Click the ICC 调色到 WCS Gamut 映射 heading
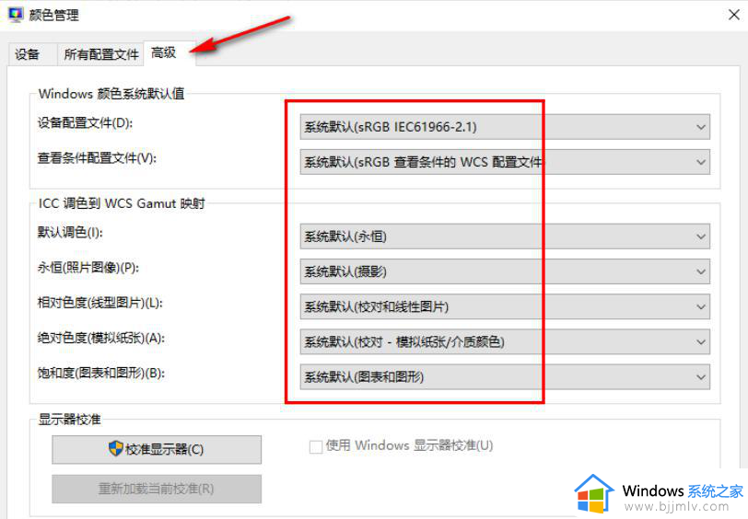The image size is (748, 519). pos(122,203)
